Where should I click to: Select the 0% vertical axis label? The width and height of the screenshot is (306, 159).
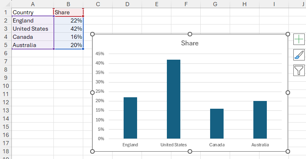(x=101, y=139)
